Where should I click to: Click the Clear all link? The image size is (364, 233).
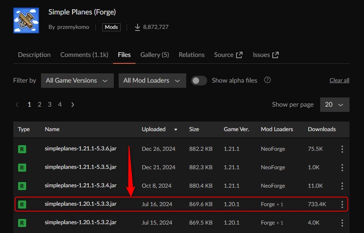pos(339,80)
